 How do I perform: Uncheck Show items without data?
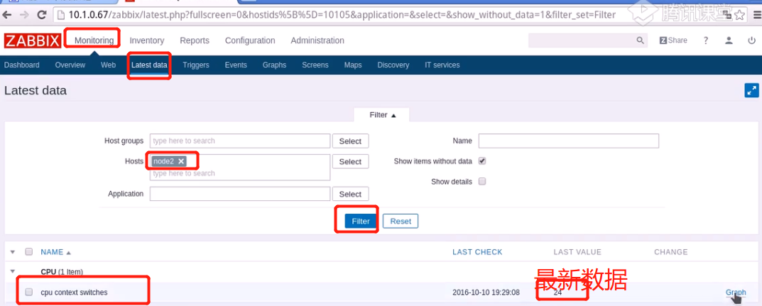click(483, 161)
